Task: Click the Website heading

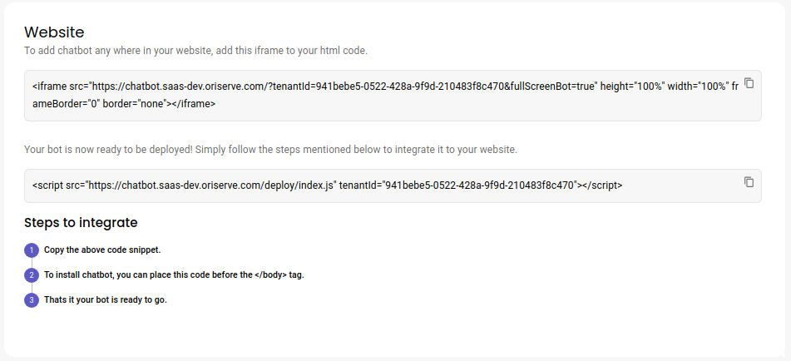Action: (x=54, y=32)
